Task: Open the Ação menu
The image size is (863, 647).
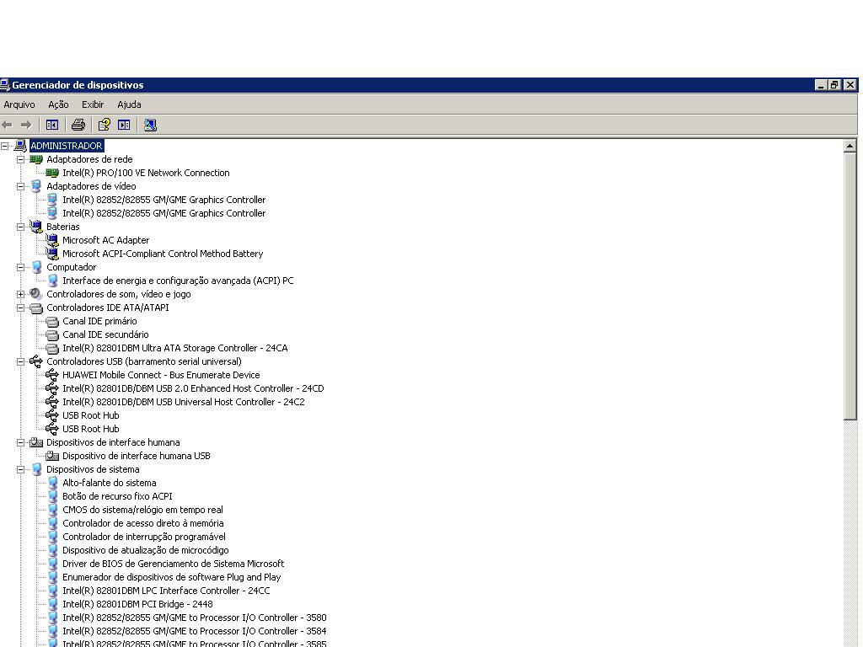Action: [x=58, y=104]
